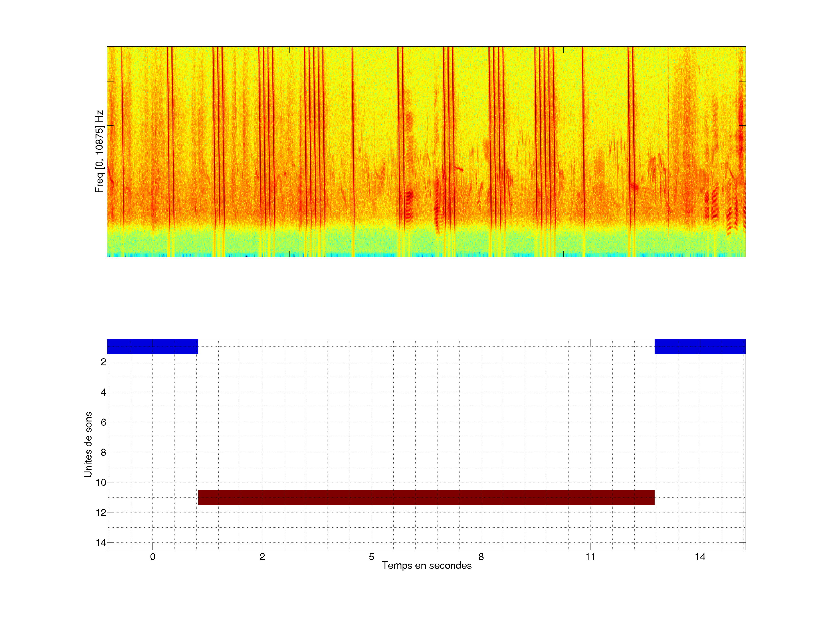Click y-axis tick label 4

(103, 392)
